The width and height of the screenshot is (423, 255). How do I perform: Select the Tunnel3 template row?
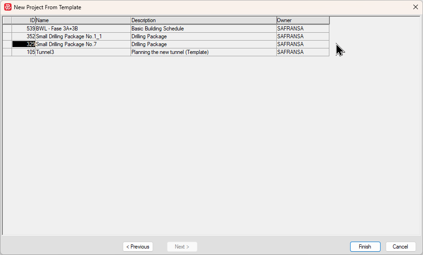(x=83, y=52)
